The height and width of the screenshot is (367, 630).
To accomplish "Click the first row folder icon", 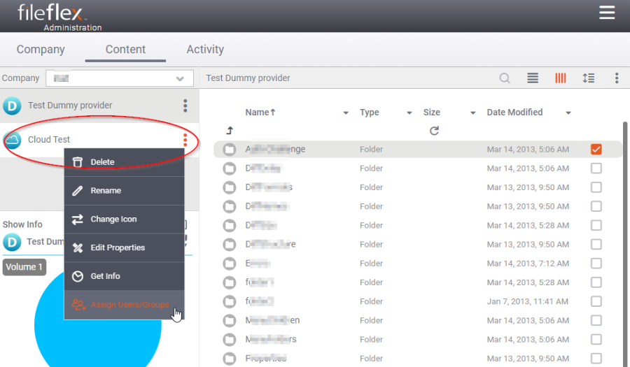I will pyautogui.click(x=230, y=149).
